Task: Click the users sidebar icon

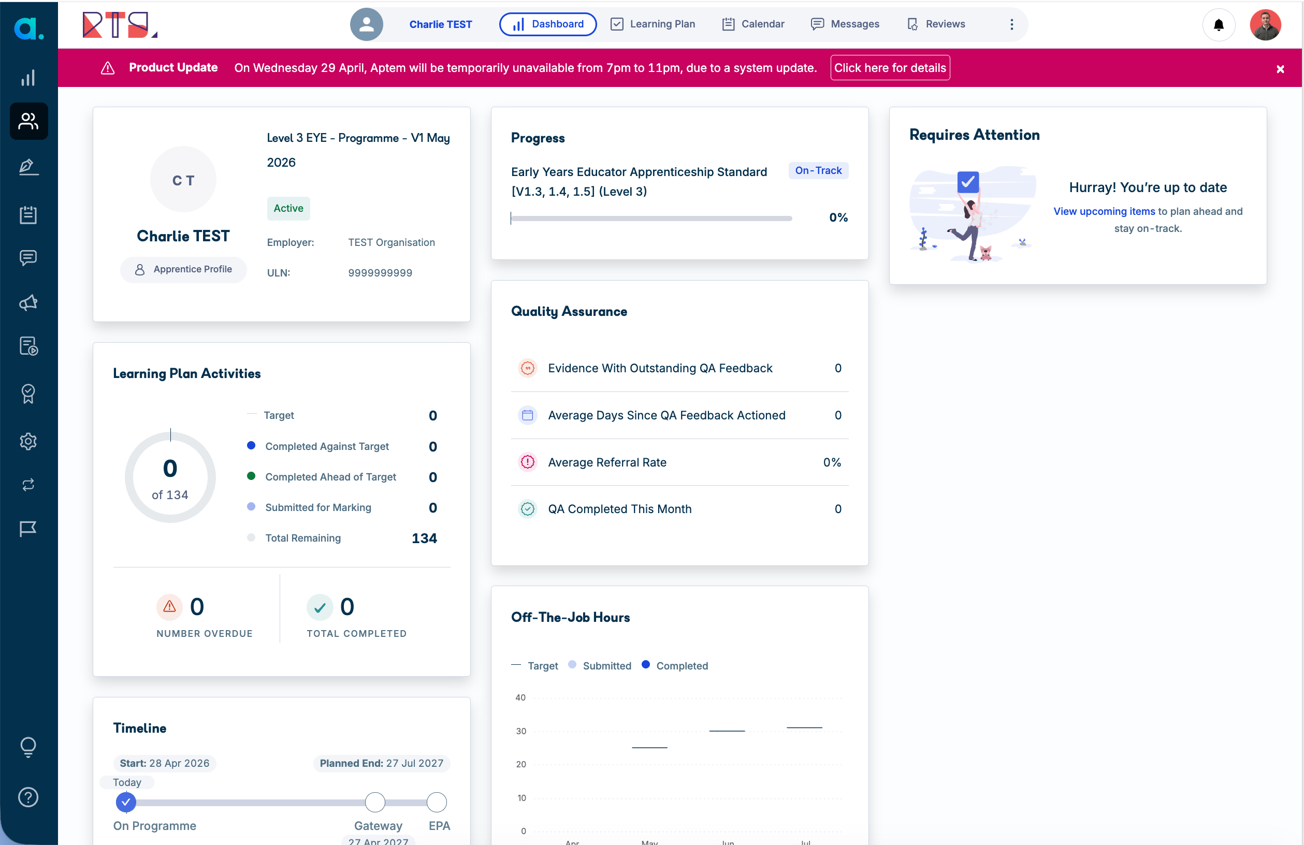Action: 28,121
